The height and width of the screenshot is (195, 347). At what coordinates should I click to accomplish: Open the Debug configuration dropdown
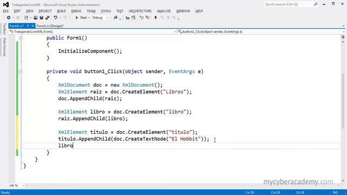[x=100, y=18]
